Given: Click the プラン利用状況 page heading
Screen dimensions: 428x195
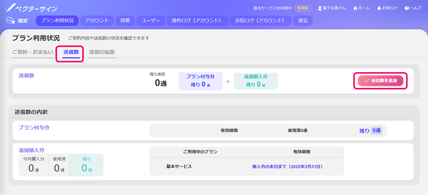Looking at the screenshot, I should coord(36,38).
